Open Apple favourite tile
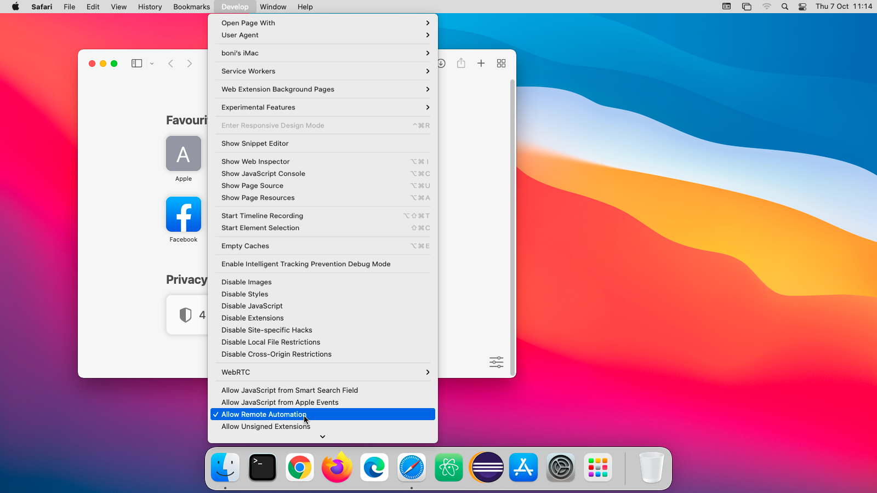Screen dimensions: 877x493 click(184, 154)
